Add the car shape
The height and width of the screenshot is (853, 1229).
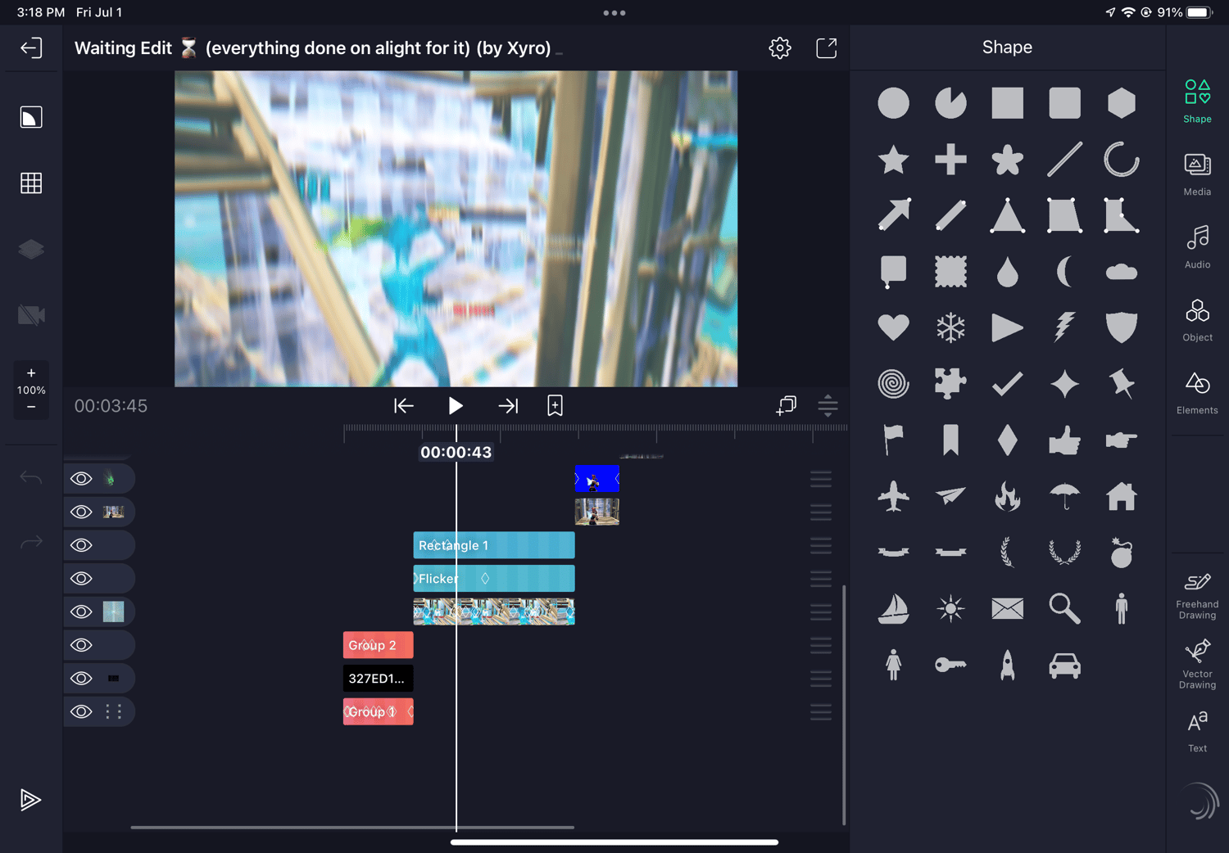click(1064, 666)
